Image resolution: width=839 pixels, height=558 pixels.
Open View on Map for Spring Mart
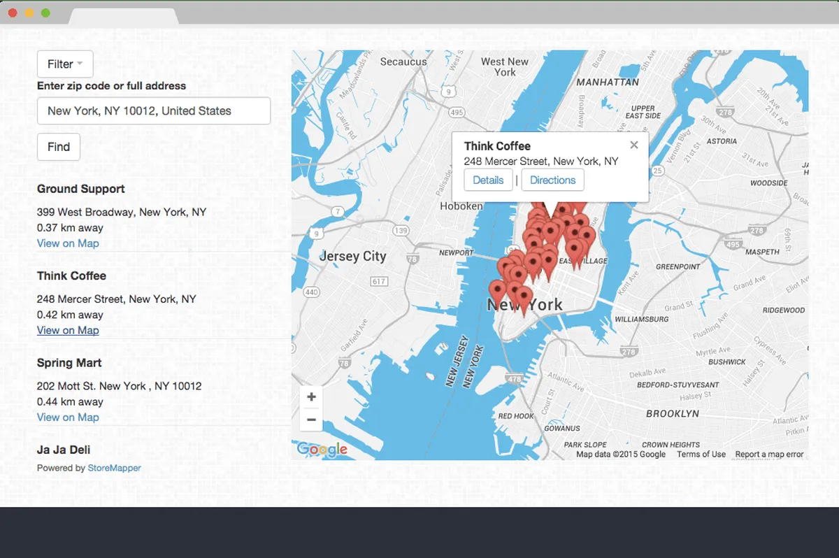(68, 417)
